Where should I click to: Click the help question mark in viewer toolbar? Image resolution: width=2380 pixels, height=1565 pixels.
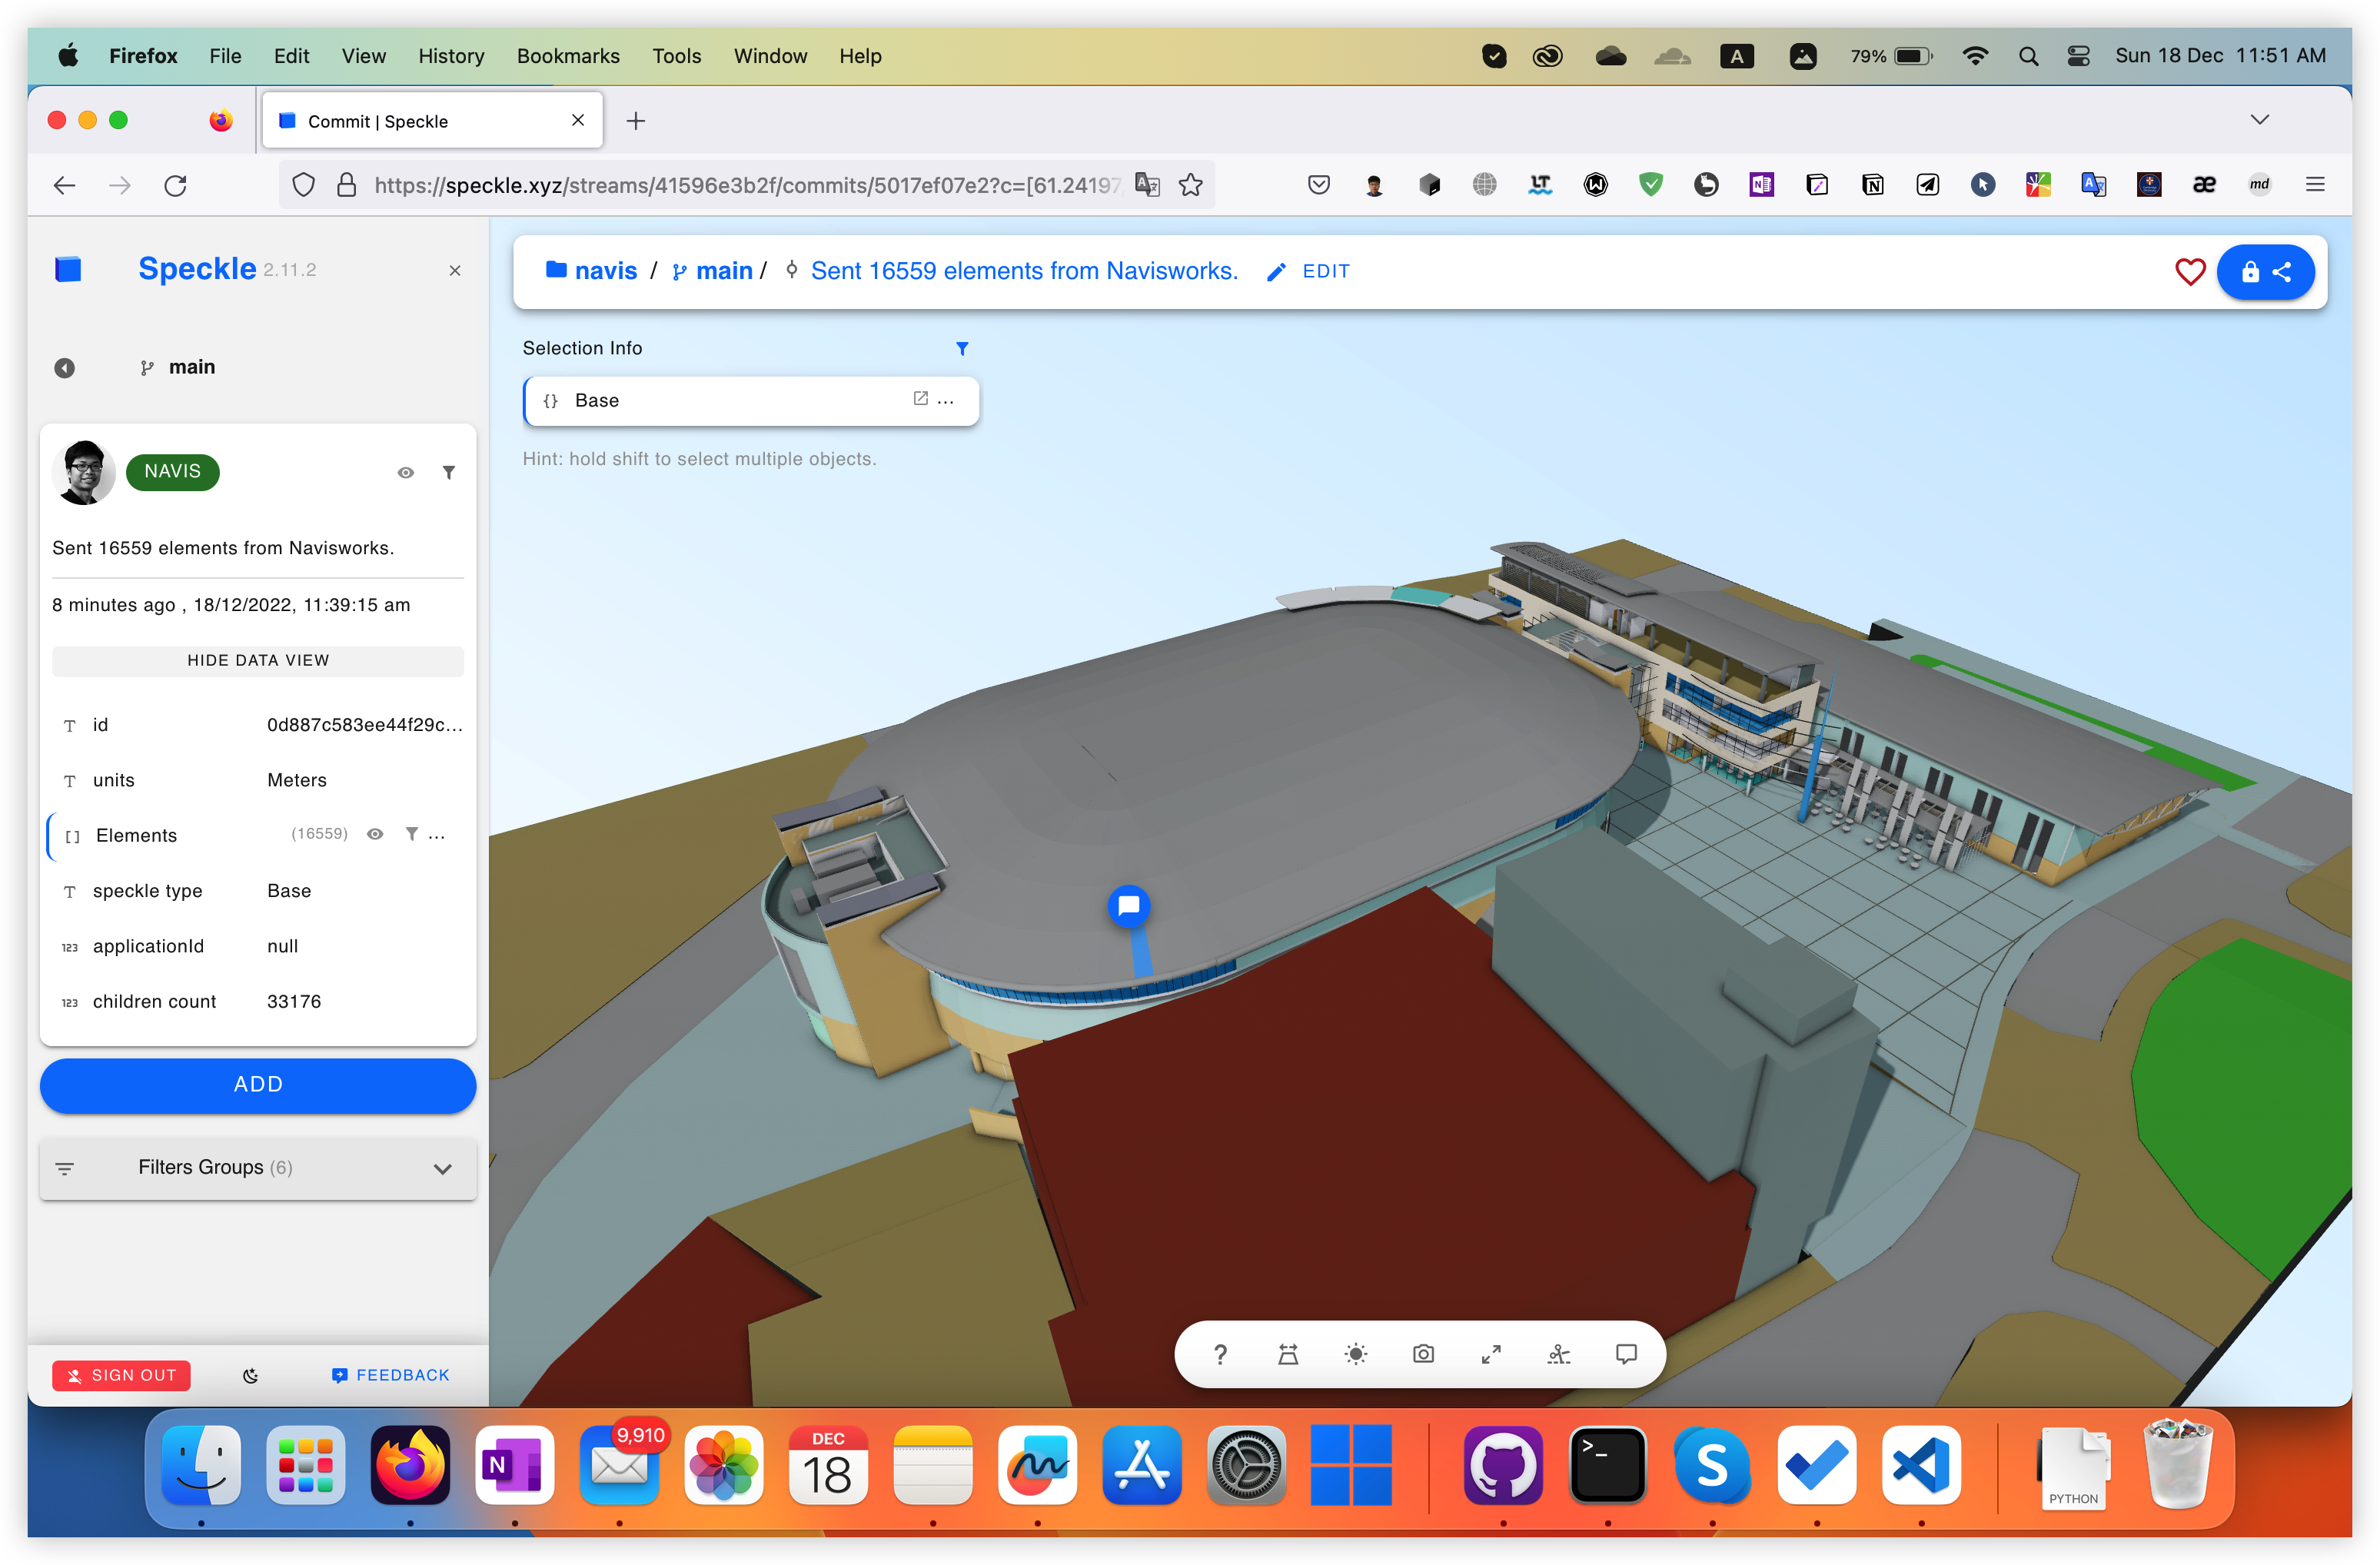pos(1219,1354)
